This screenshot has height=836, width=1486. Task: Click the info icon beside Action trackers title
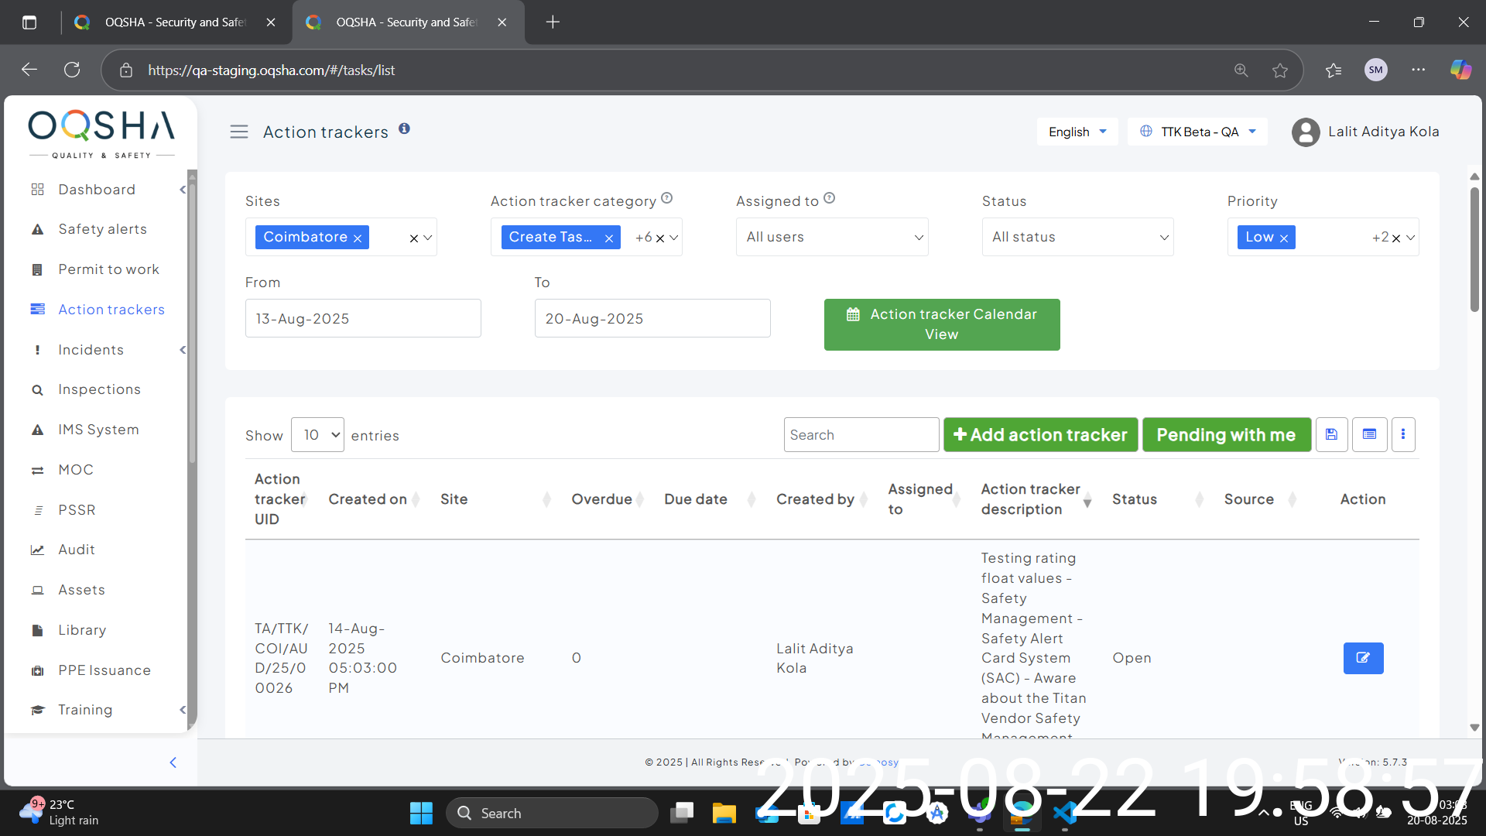click(x=404, y=128)
